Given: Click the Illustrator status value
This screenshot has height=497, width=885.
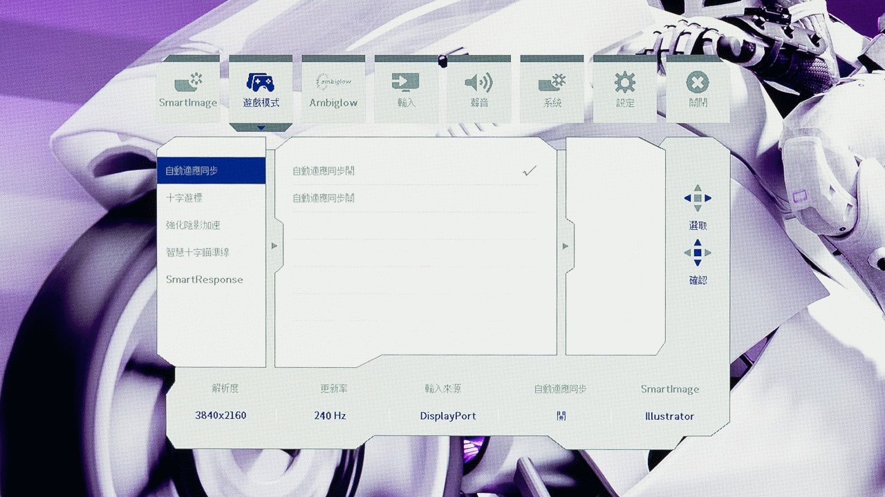Looking at the screenshot, I should [x=669, y=416].
